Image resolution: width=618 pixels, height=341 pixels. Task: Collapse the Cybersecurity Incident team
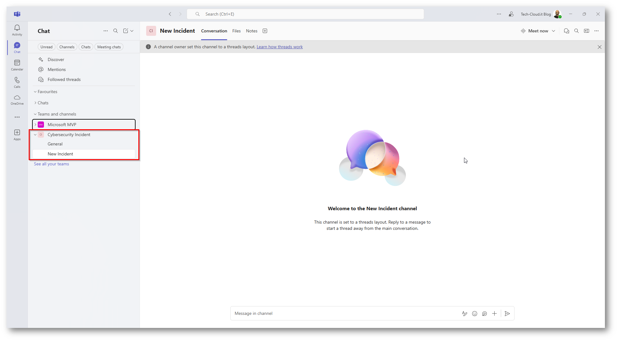pos(35,135)
